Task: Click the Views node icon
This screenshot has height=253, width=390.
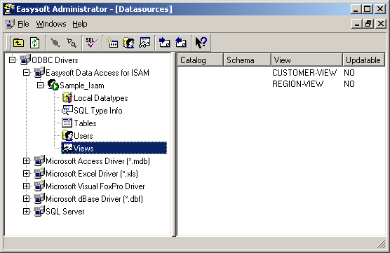Action: pyautogui.click(x=67, y=148)
